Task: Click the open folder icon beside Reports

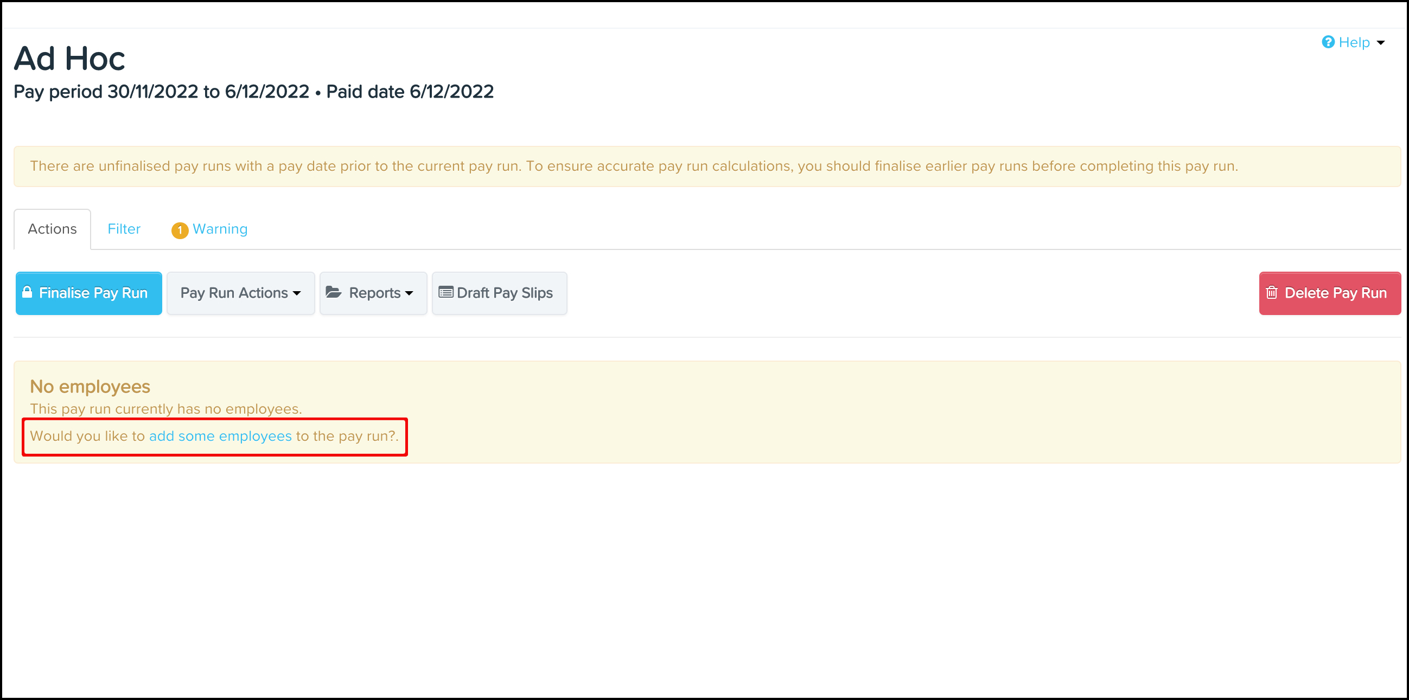Action: [334, 292]
